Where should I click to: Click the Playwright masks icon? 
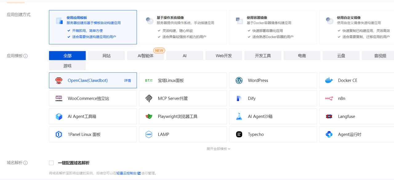pos(149,117)
